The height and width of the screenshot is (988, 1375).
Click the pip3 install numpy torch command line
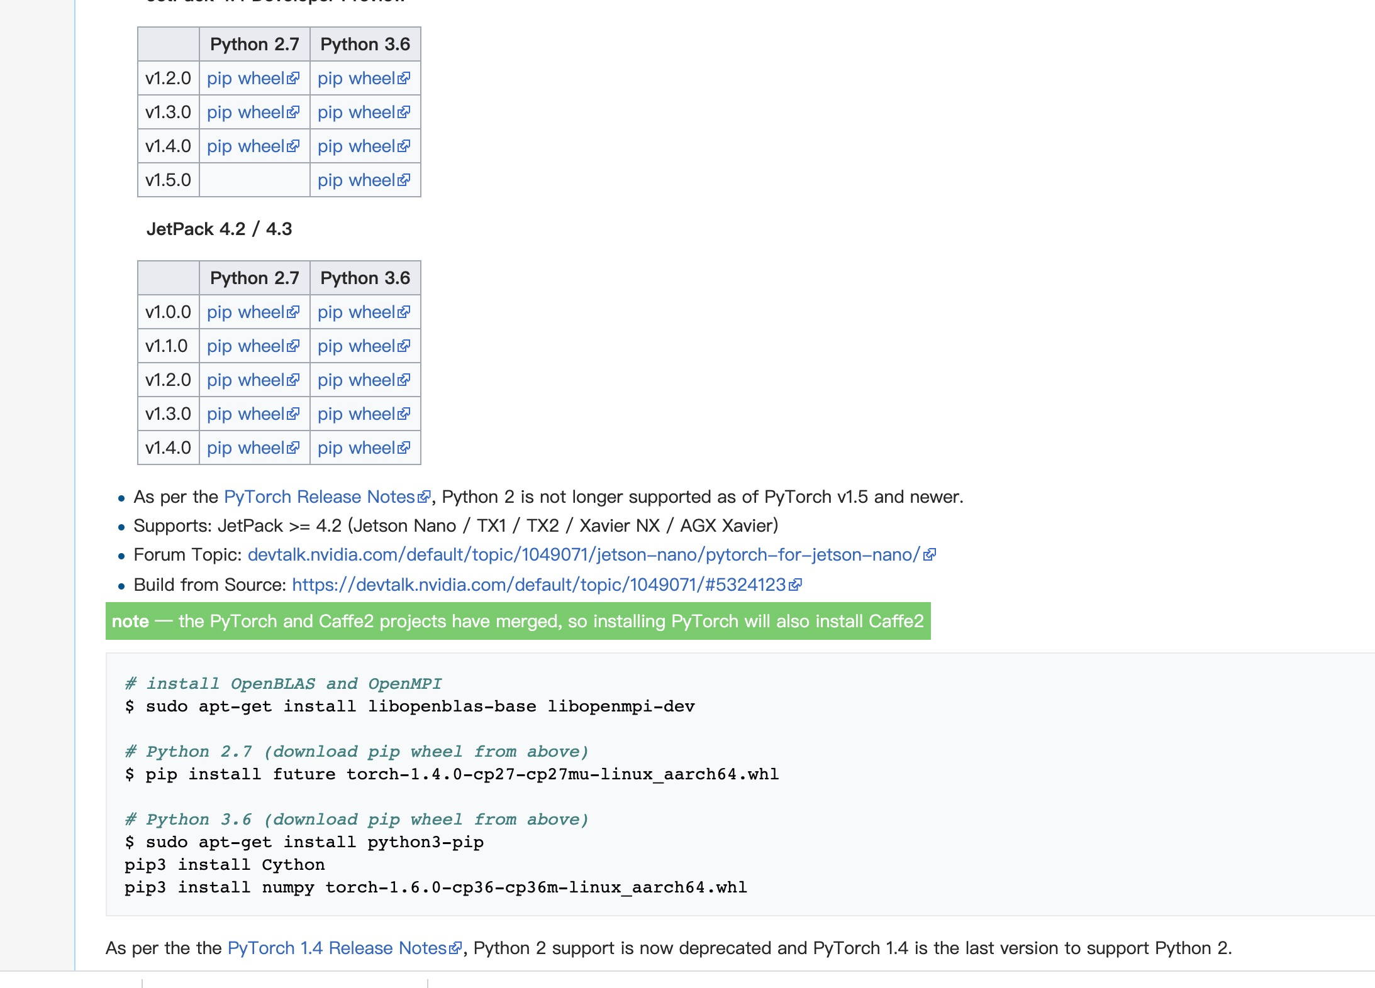click(435, 887)
